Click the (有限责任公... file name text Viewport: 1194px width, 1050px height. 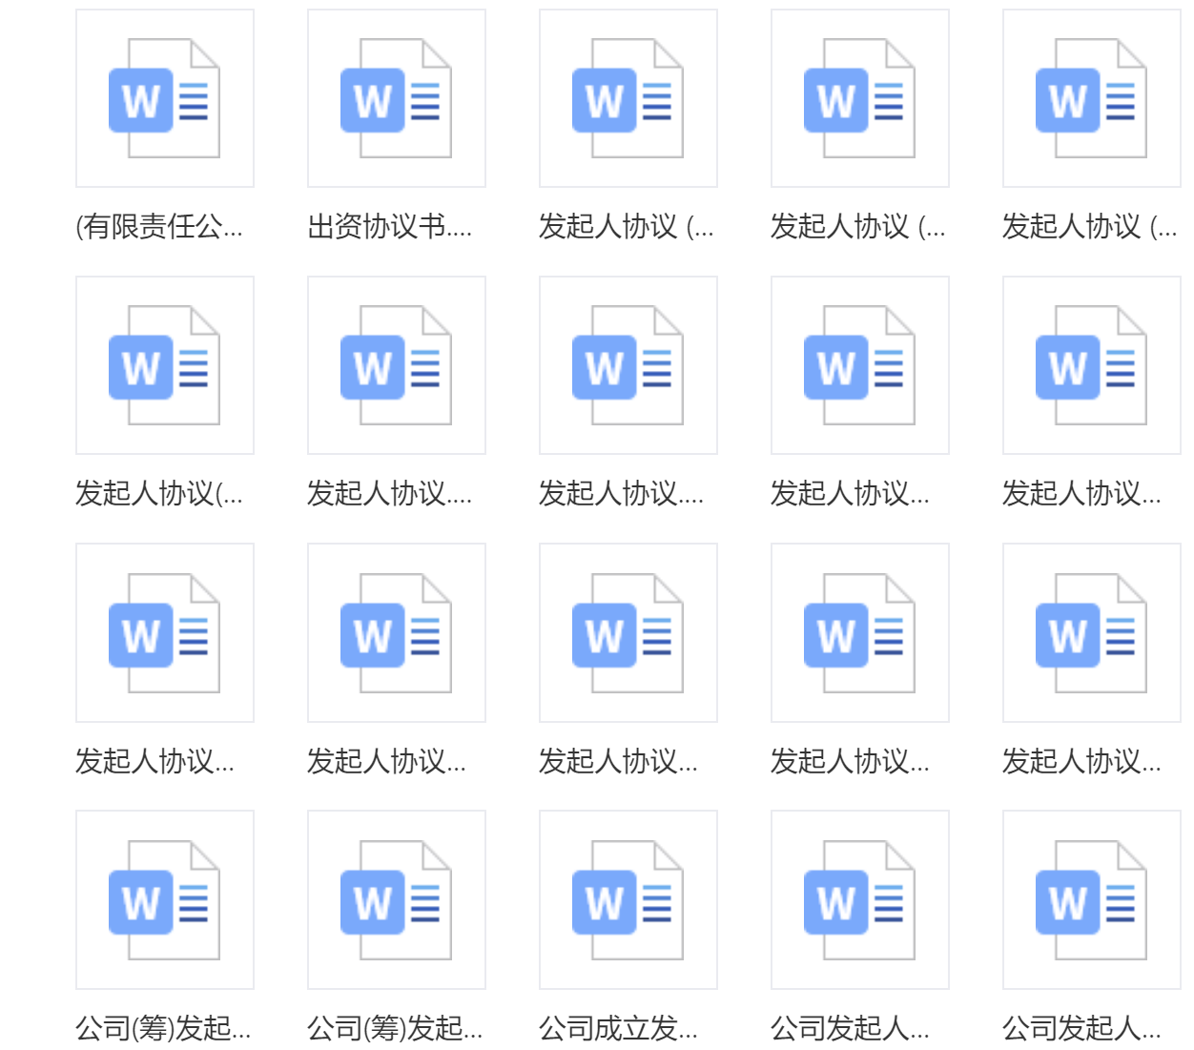(x=159, y=227)
